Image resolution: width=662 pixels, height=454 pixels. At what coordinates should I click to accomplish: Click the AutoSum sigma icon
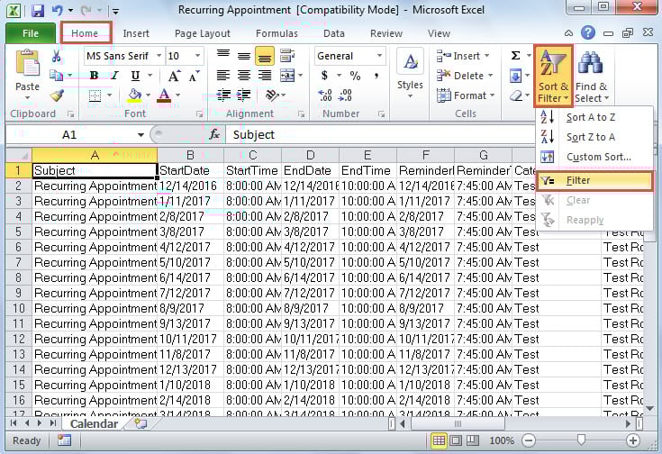515,56
